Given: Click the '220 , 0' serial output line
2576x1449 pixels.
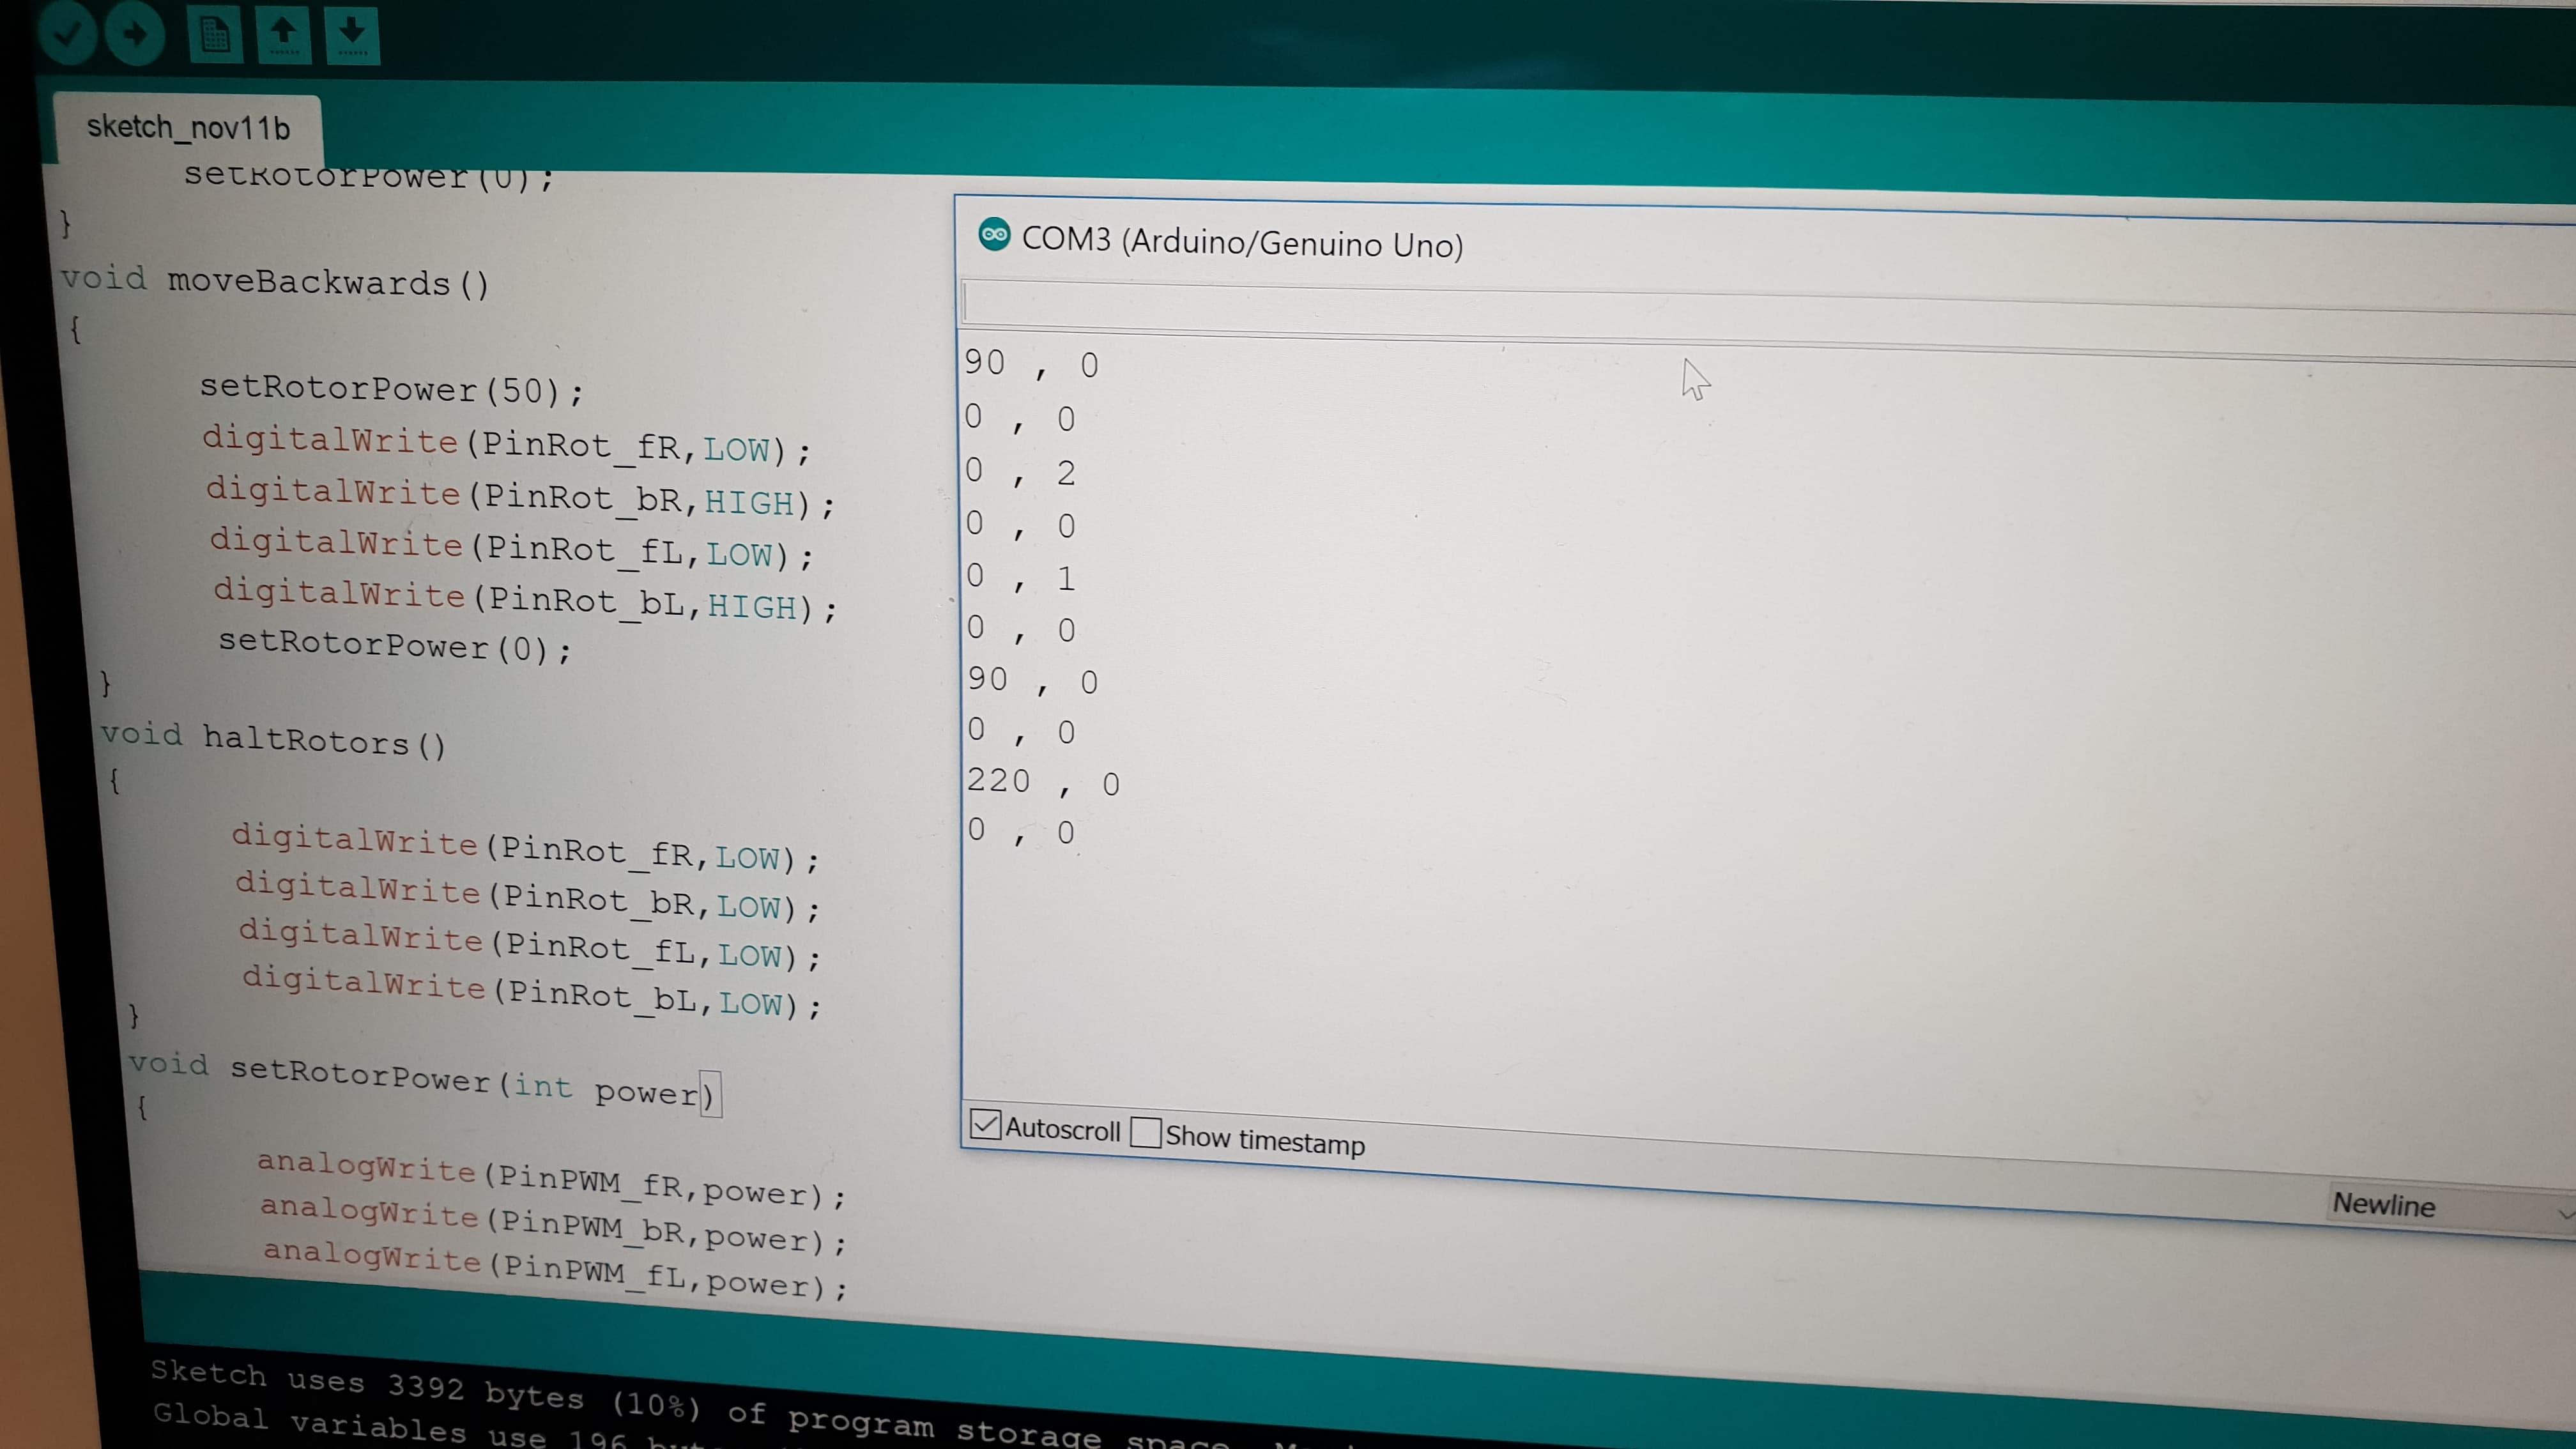Looking at the screenshot, I should tap(1042, 782).
